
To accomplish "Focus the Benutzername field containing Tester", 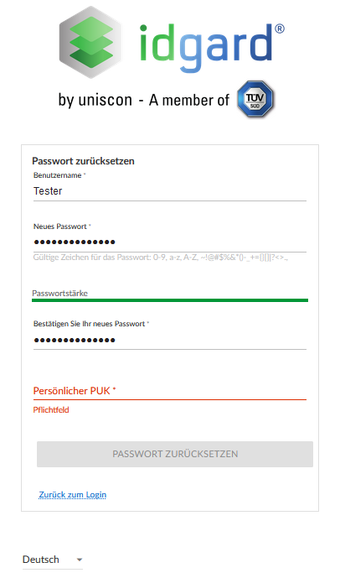I will 170,191.
